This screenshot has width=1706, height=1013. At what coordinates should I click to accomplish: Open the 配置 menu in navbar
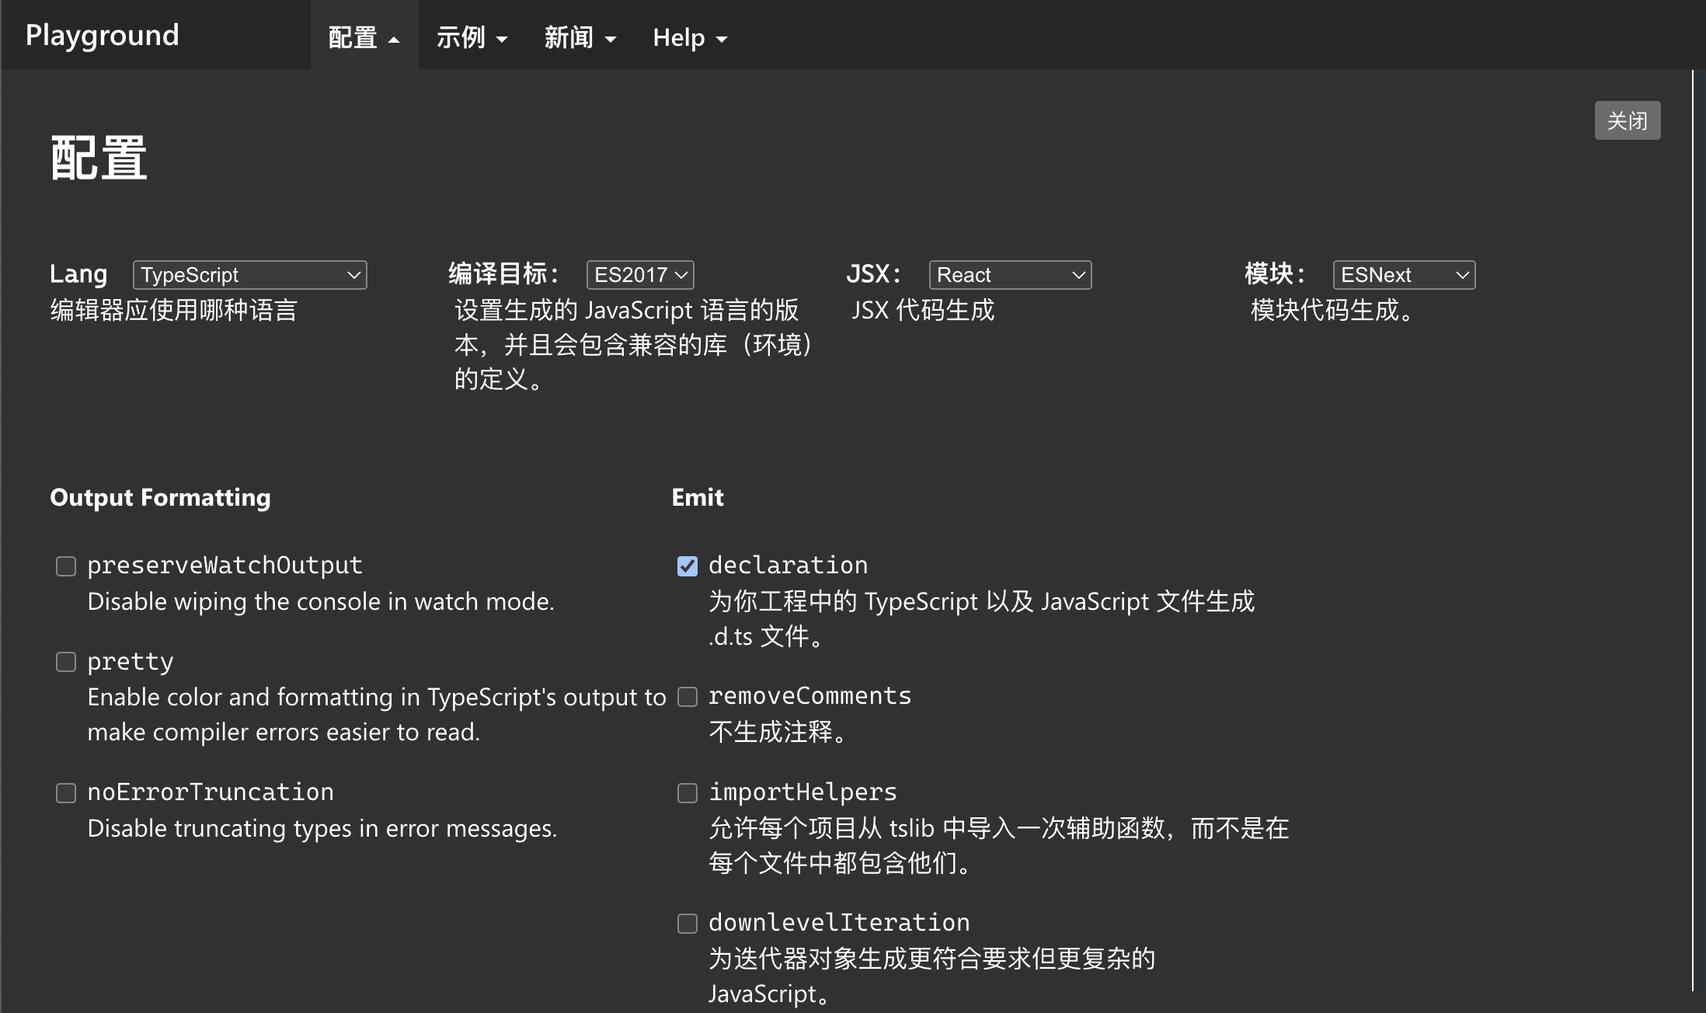tap(364, 37)
